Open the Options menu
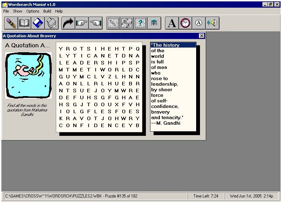The width and height of the screenshot is (282, 202). click(x=33, y=11)
